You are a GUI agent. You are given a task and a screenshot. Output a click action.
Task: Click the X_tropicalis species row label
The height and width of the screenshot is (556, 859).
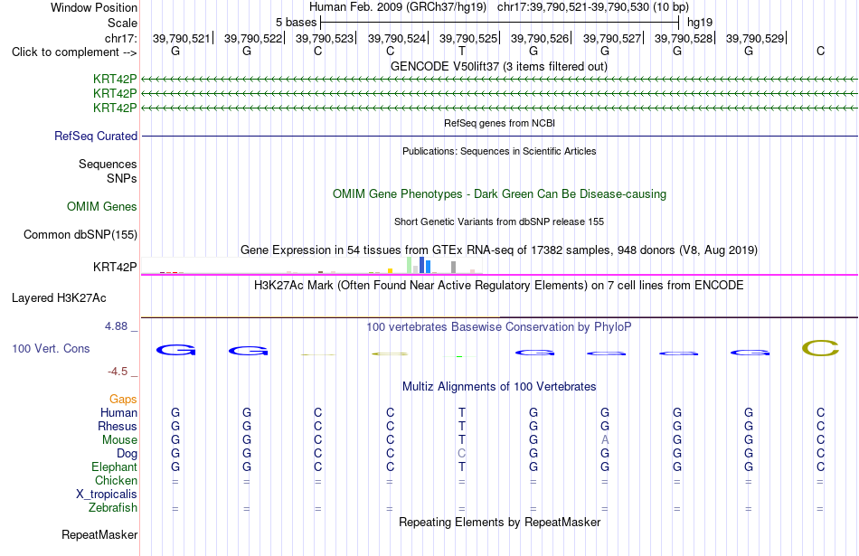(107, 495)
